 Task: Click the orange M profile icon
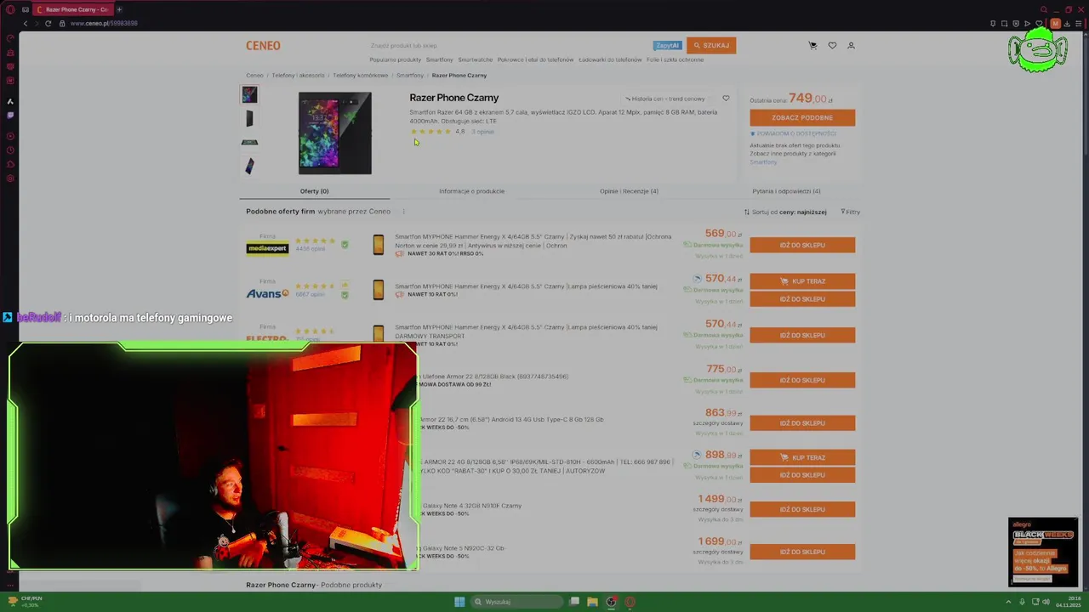[1056, 23]
